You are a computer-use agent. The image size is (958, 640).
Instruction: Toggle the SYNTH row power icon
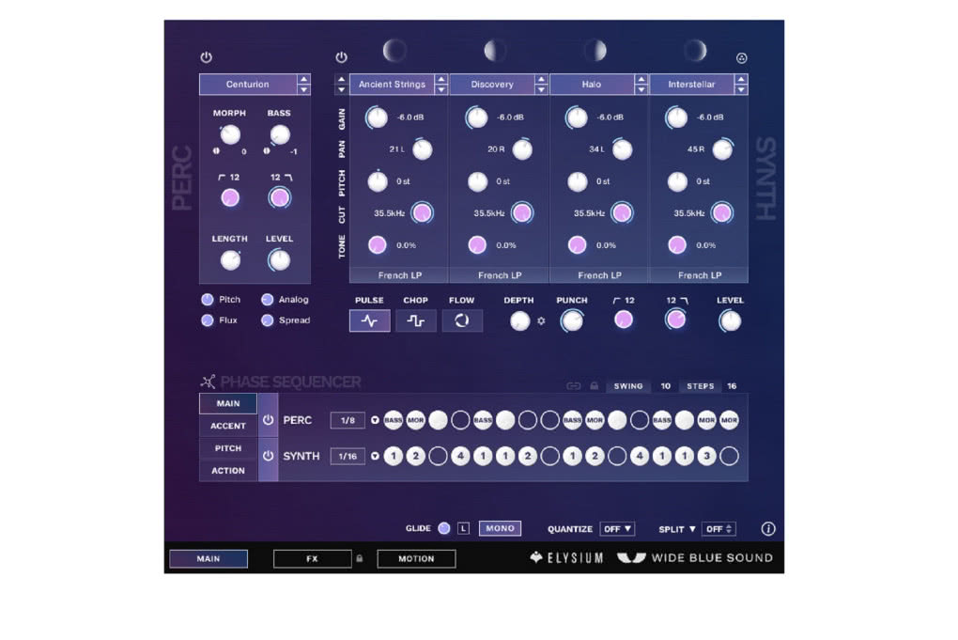click(x=269, y=456)
